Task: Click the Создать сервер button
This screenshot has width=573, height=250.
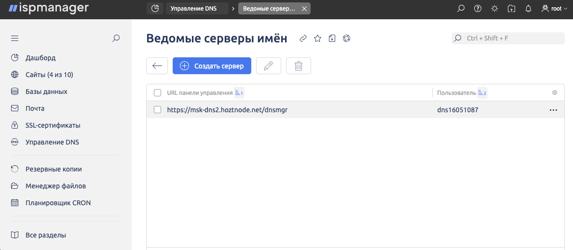Action: [212, 66]
